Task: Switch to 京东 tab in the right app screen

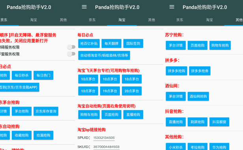Action: click(x=179, y=20)
